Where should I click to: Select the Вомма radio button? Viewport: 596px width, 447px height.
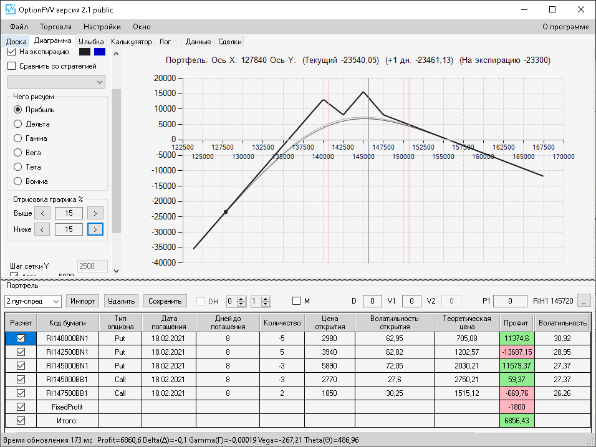point(17,181)
